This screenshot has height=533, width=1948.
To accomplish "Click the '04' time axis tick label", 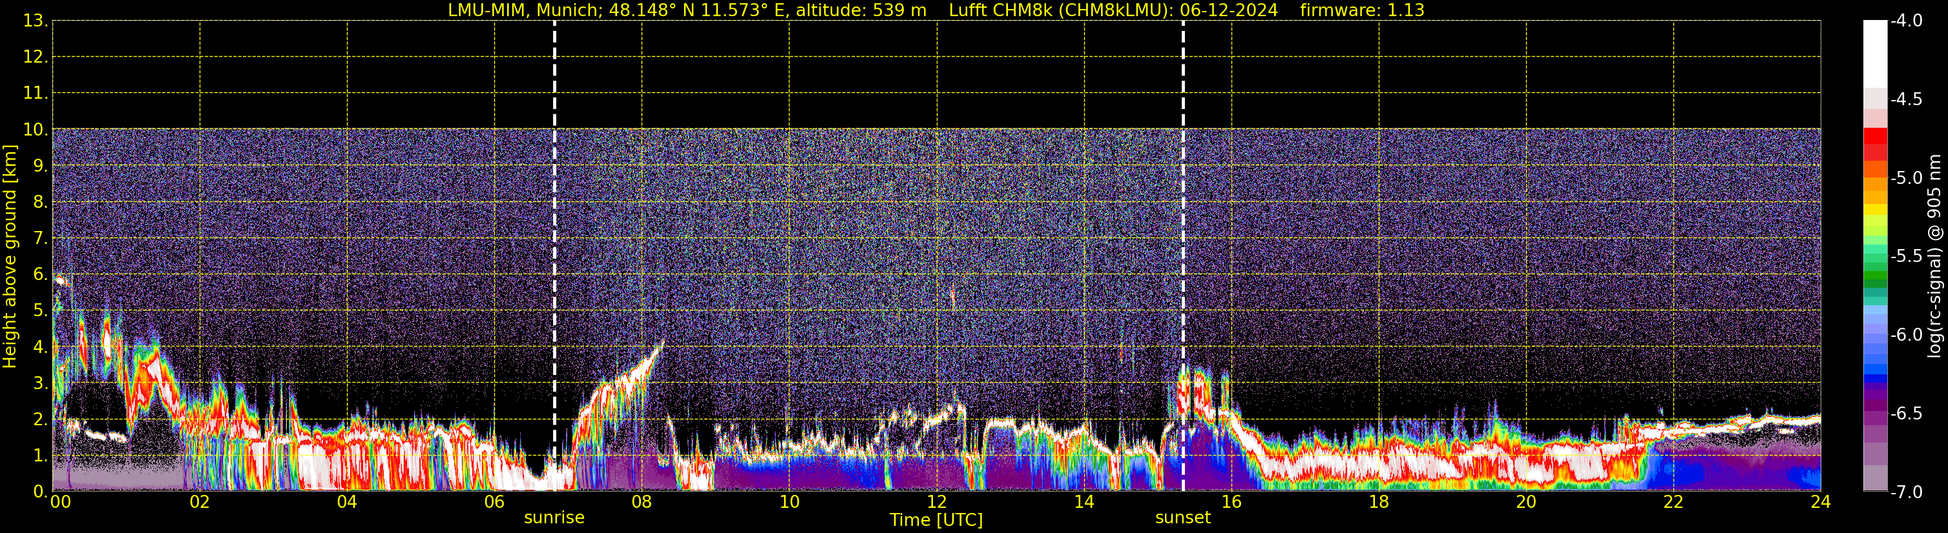I will point(347,502).
